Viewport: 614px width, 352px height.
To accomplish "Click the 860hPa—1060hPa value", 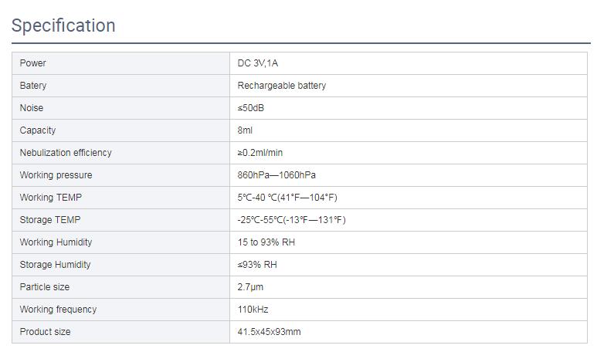I will 276,175.
